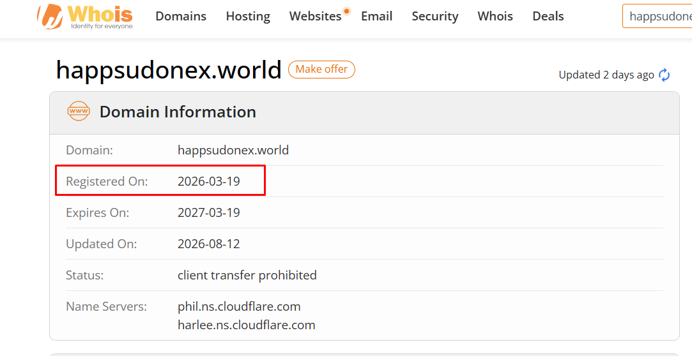Click the www Domain Information icon
Viewport: 692px width, 356px height.
tap(79, 112)
